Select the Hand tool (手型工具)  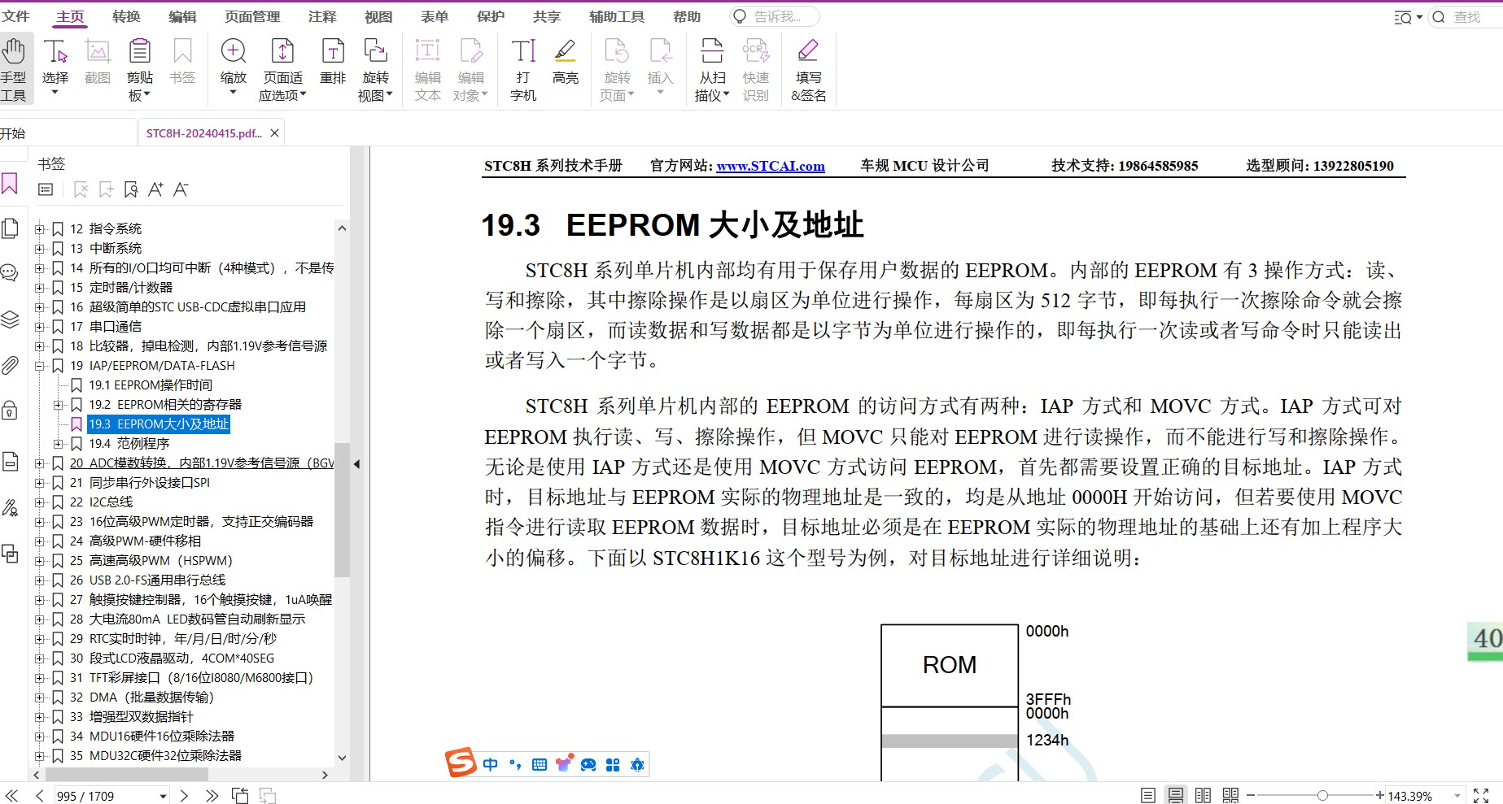tap(14, 70)
